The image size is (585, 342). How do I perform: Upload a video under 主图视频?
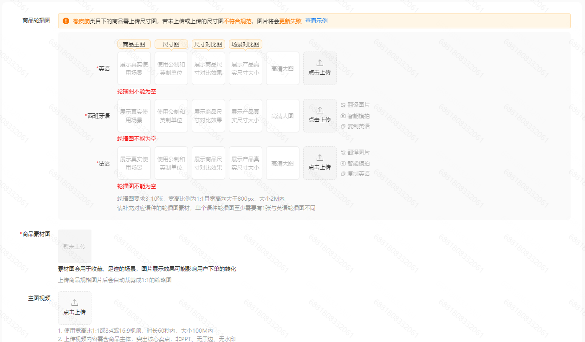click(x=75, y=308)
